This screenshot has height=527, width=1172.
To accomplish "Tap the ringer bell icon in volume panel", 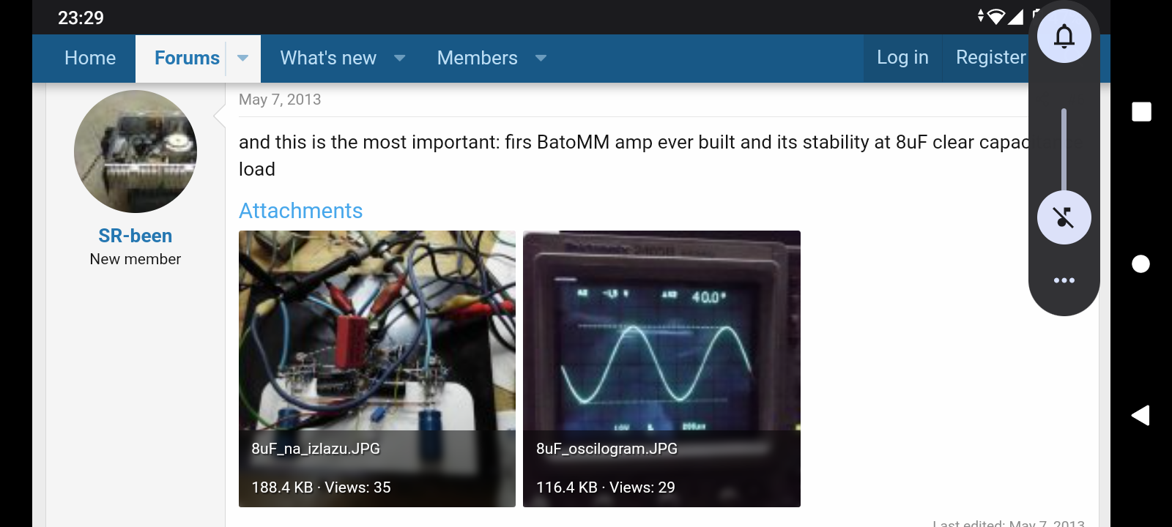I will (x=1064, y=36).
